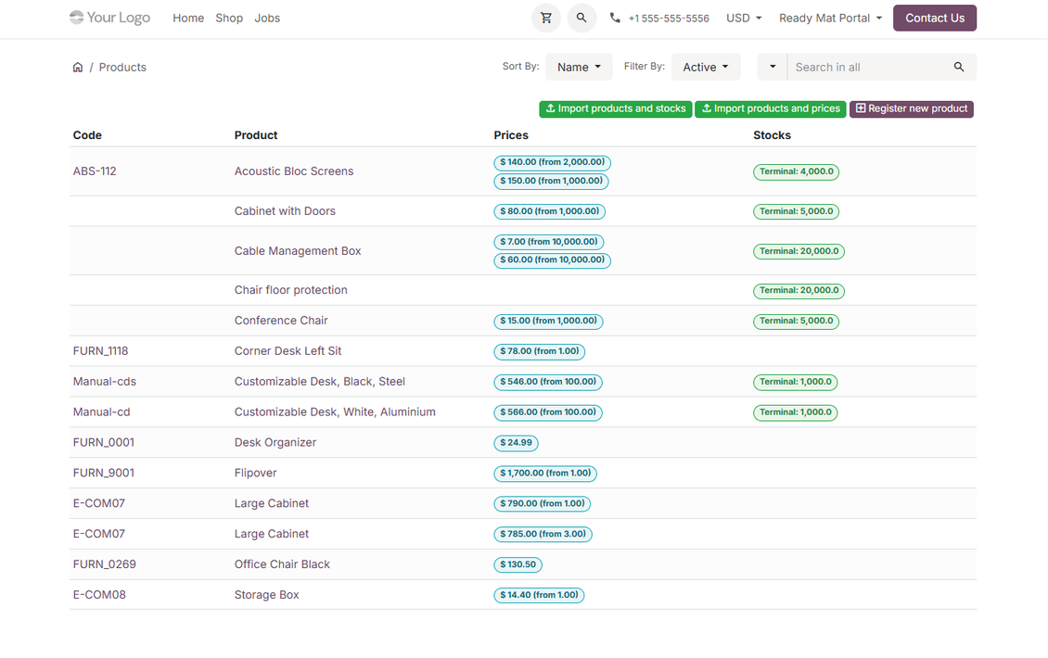This screenshot has height=658, width=1048.
Task: Click the Prices column header
Action: point(511,135)
